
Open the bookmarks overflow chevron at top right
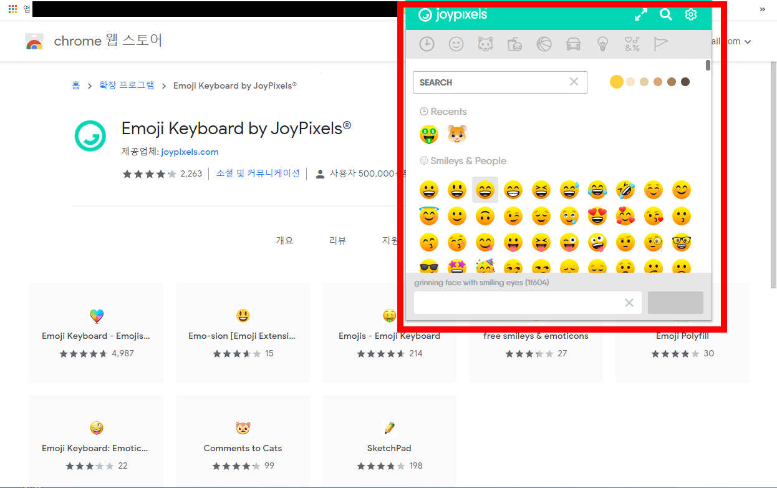(763, 9)
